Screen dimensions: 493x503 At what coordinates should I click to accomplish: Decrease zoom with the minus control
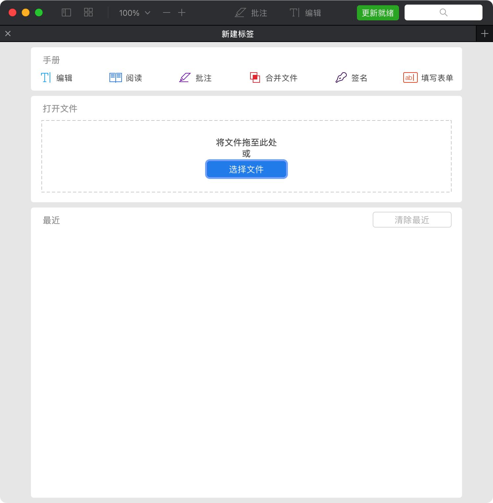pyautogui.click(x=167, y=13)
